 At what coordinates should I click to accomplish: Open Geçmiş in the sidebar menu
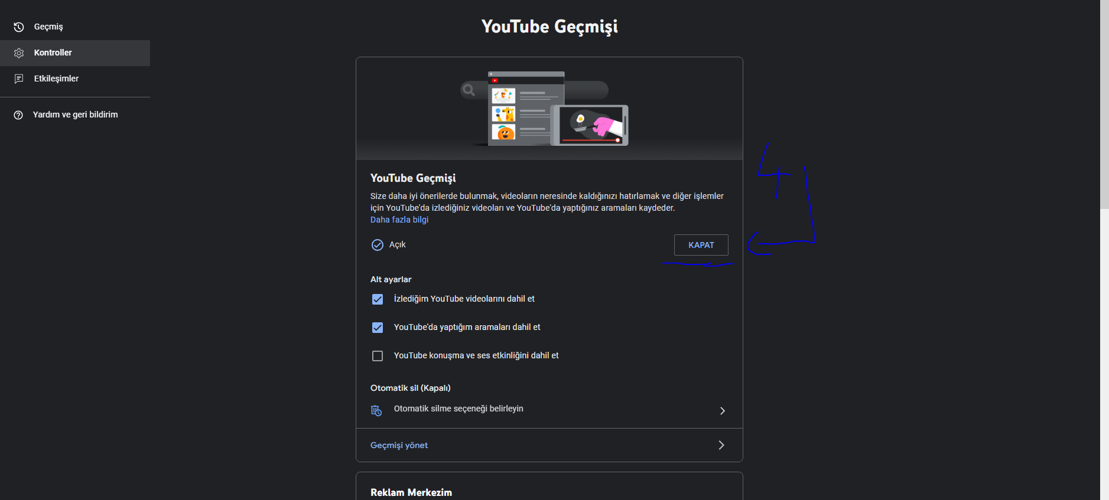pos(75,27)
